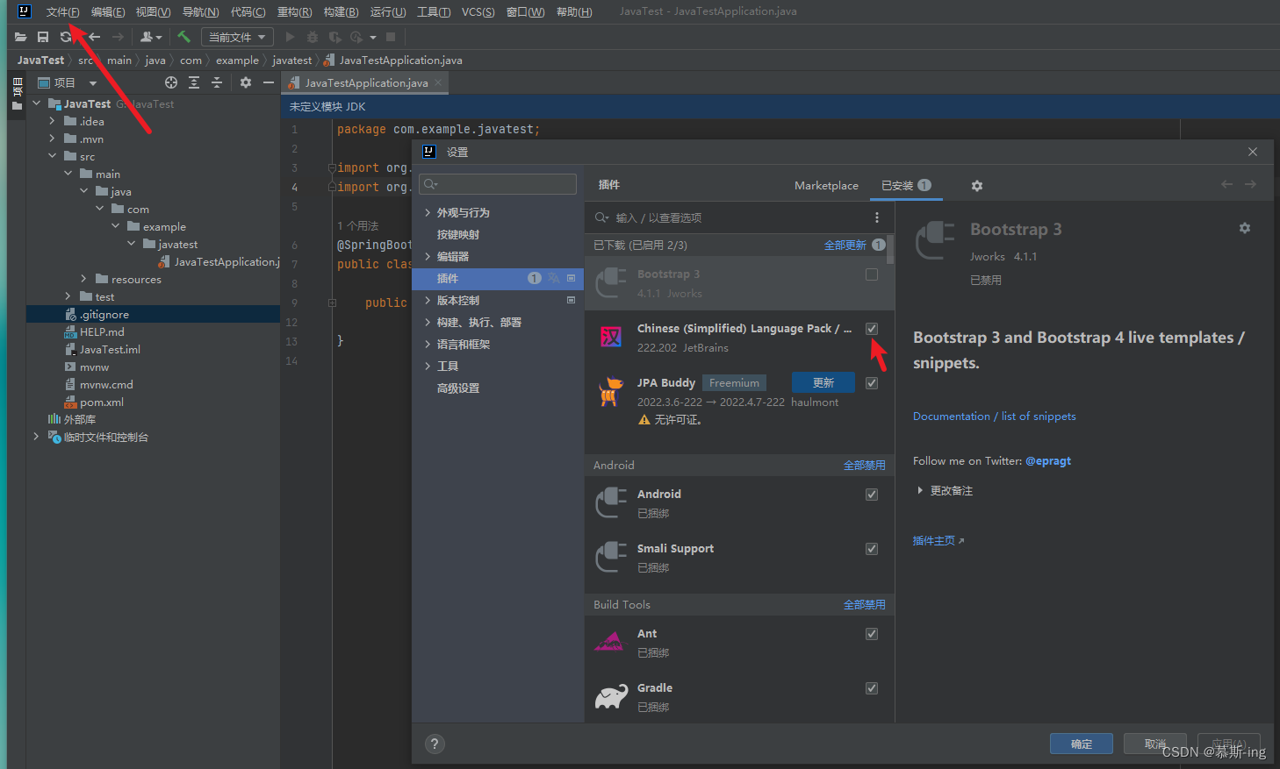Click 全部更新 link

pyautogui.click(x=845, y=246)
